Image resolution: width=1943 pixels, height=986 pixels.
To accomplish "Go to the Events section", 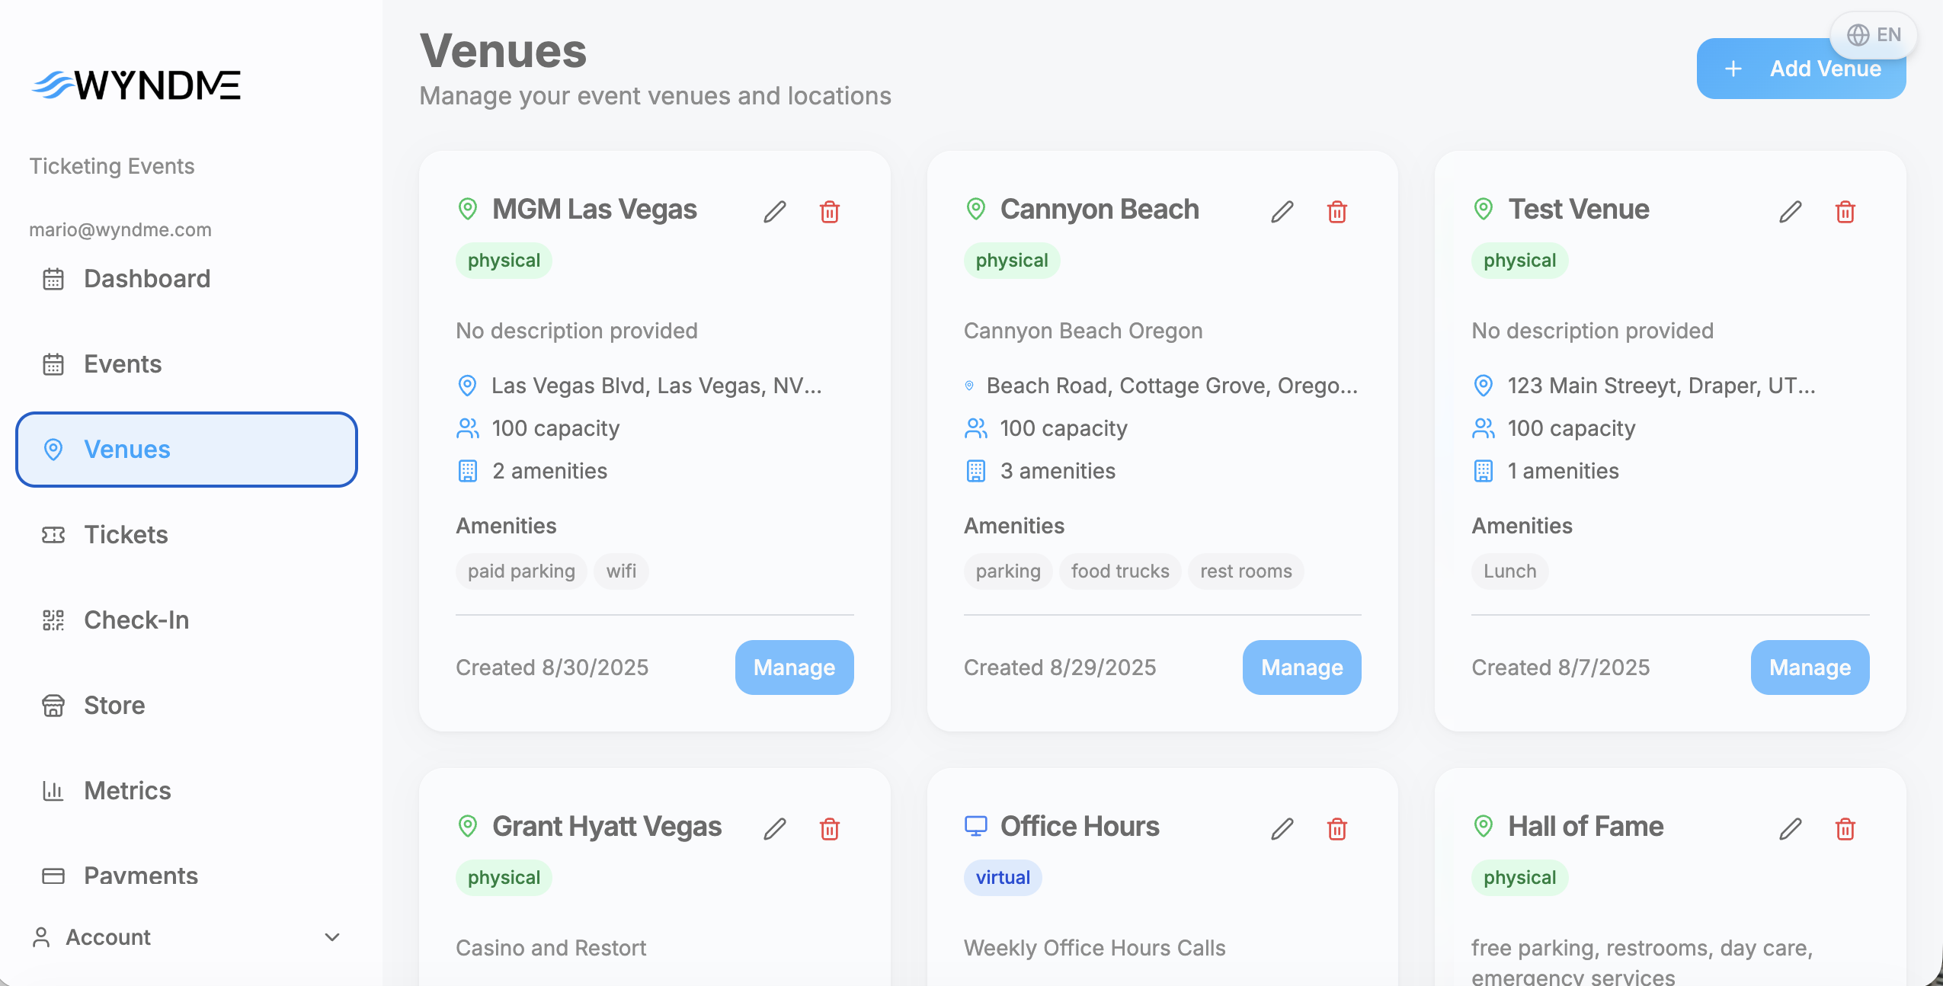I will [x=187, y=364].
